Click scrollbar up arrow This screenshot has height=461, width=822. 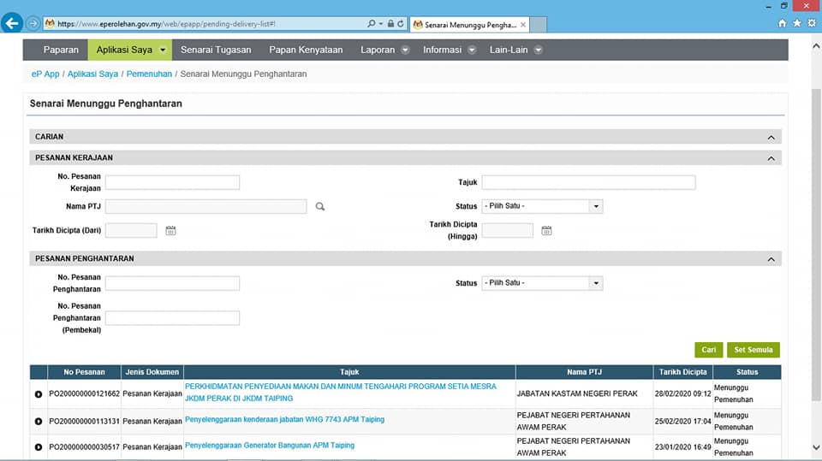(816, 46)
